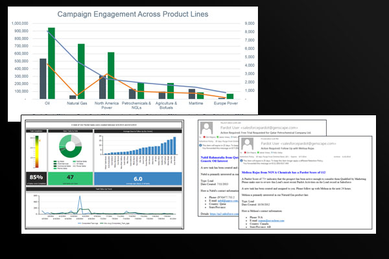The width and height of the screenshot is (389, 259).
Task: Click the blue 6.0 average age tile
Action: tap(137, 179)
